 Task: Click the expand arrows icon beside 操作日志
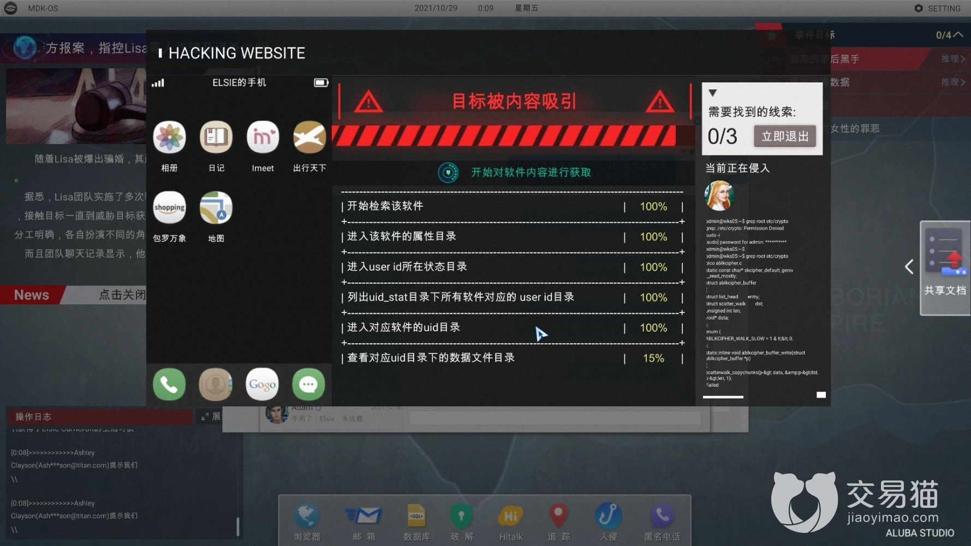[205, 417]
